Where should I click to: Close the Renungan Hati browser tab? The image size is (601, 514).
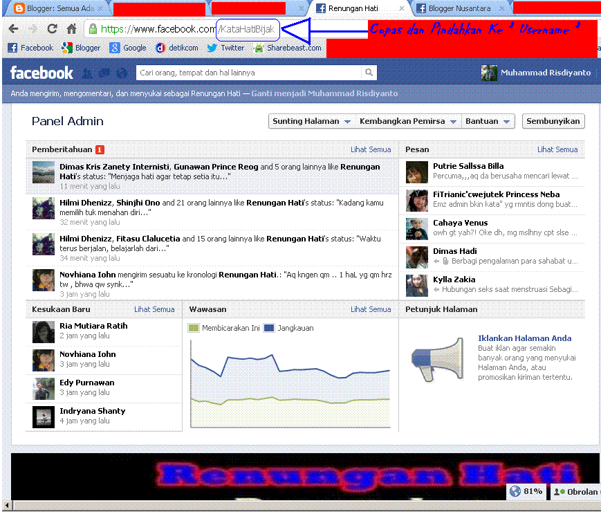click(401, 8)
